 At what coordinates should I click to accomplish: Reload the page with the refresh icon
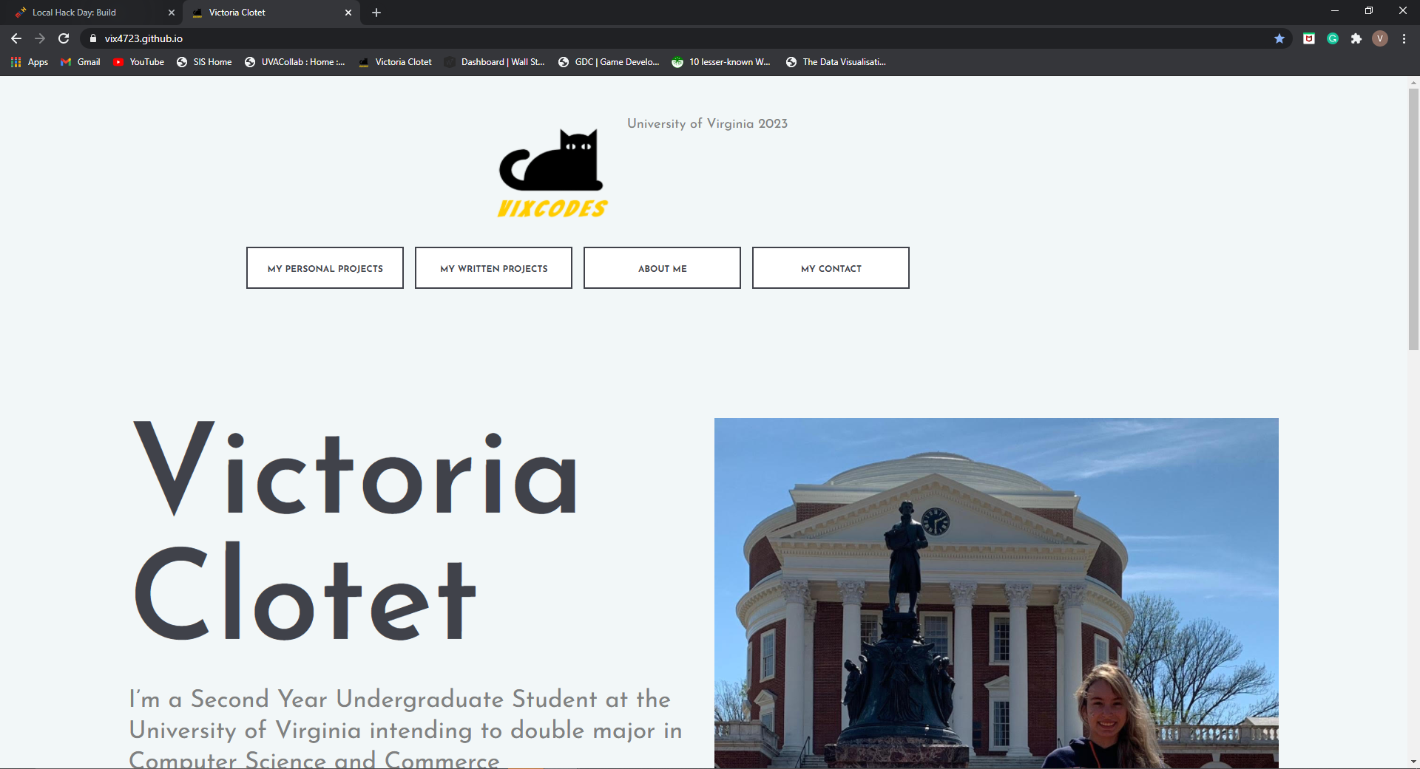[x=64, y=38]
